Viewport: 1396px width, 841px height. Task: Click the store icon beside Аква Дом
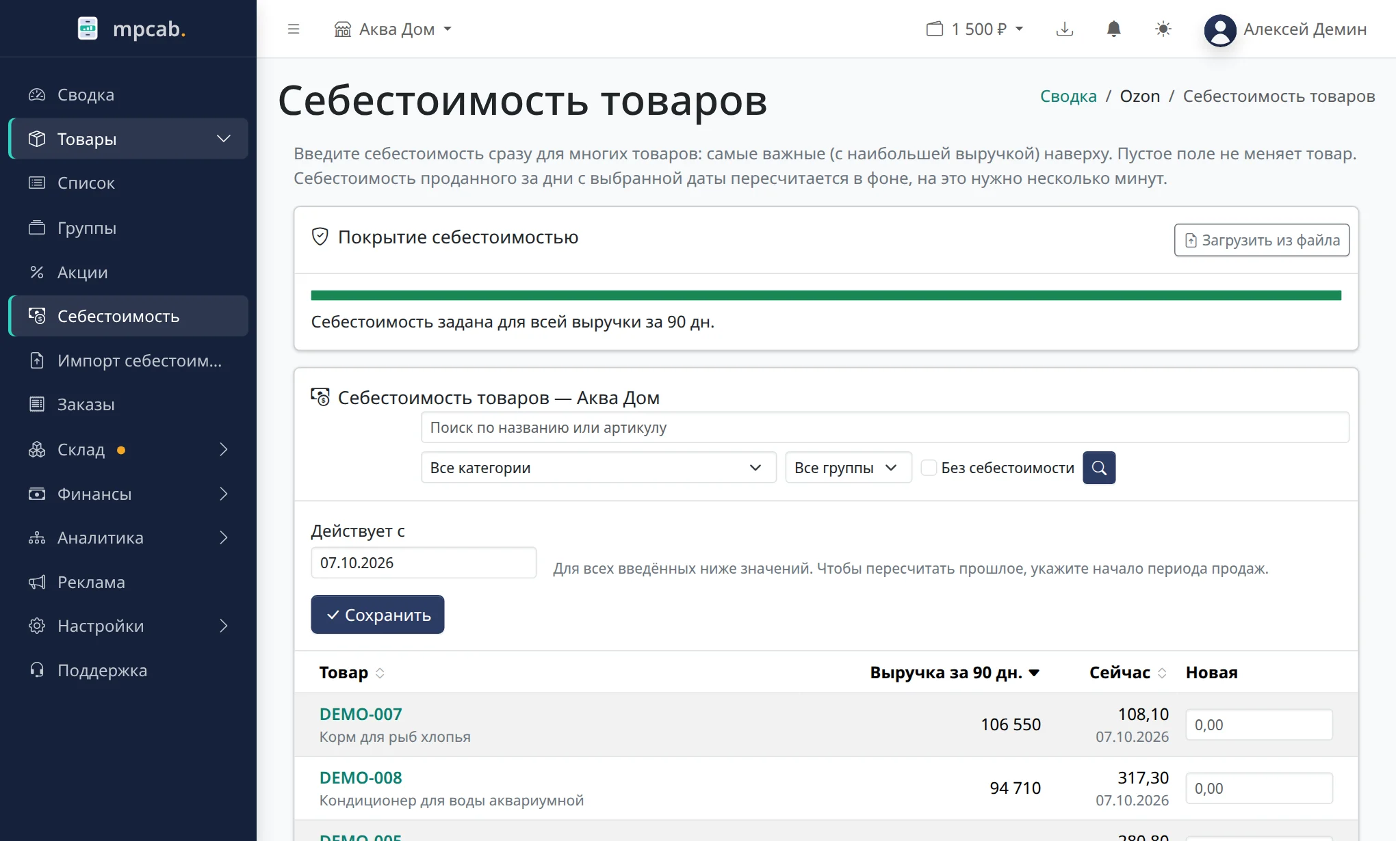point(342,29)
